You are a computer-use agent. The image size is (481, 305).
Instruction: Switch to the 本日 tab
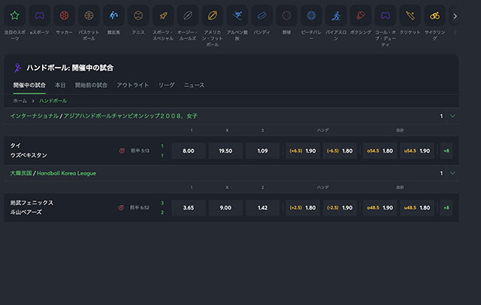tap(60, 86)
